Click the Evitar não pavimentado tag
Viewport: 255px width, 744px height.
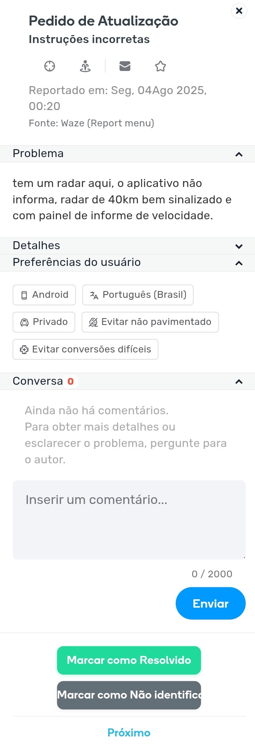[x=150, y=322]
